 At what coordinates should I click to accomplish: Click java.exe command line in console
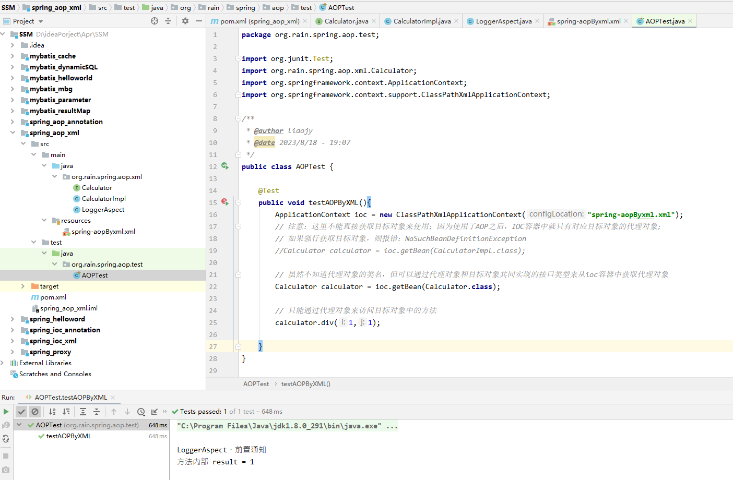click(x=287, y=426)
